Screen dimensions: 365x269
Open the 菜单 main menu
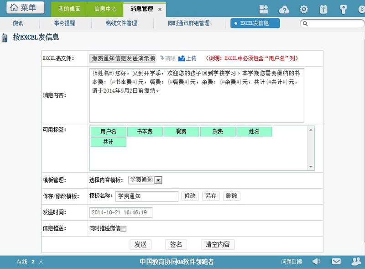[25, 8]
